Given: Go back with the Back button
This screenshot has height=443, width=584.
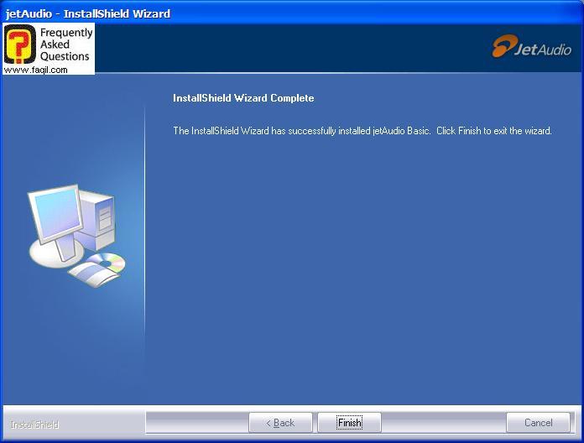Looking at the screenshot, I should (280, 423).
